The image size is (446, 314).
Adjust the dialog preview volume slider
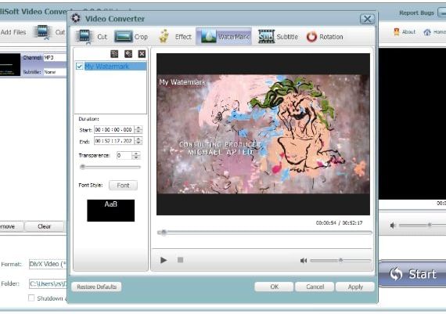[x=340, y=260]
